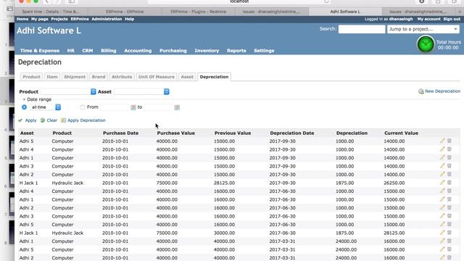Viewport: 464px width, 261px height.
Task: Open the Asset filter dropdown
Action: click(x=141, y=92)
